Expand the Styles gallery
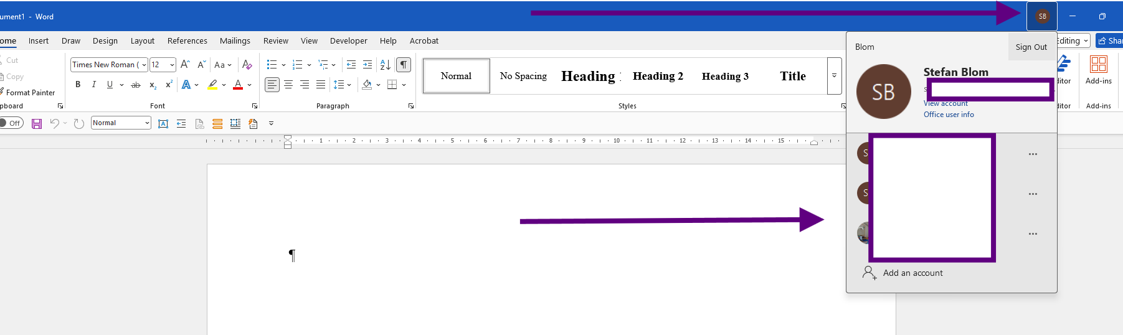Screen dimensions: 1123x335 point(834,76)
